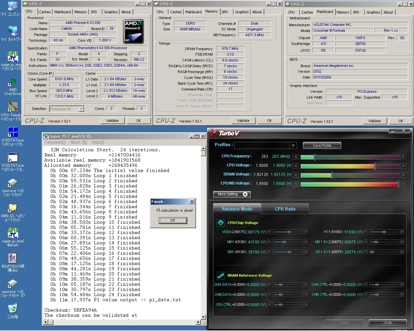Viewport: 414px width, 331px height.
Task: Open AMD OverDrive desktop shortcut
Action: tap(13, 87)
